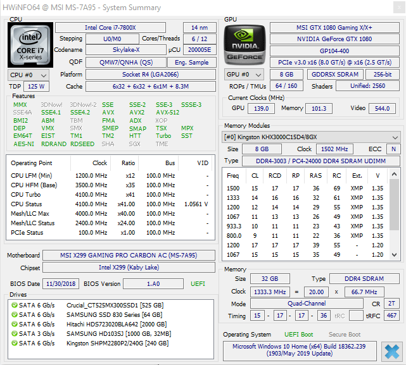Screen dimensions: 406x365
Task: Click the 64 / 160 ROPs/TMUs field
Action: (x=286, y=86)
